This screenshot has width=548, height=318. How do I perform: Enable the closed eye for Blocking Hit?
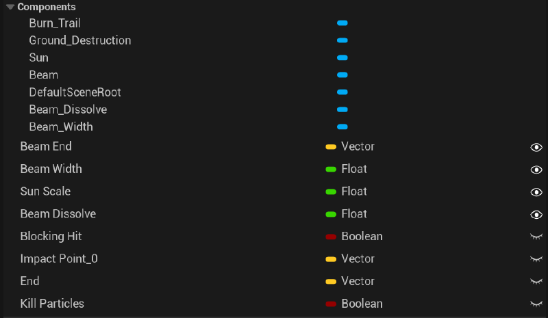pos(536,237)
